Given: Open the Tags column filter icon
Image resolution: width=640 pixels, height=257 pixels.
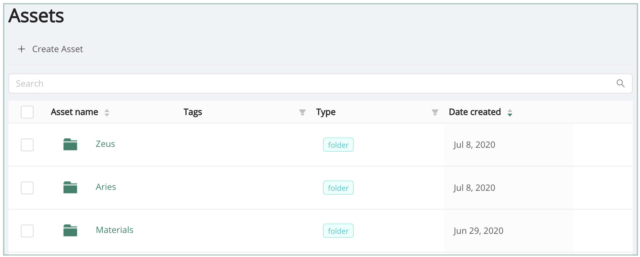Looking at the screenshot, I should tap(302, 112).
